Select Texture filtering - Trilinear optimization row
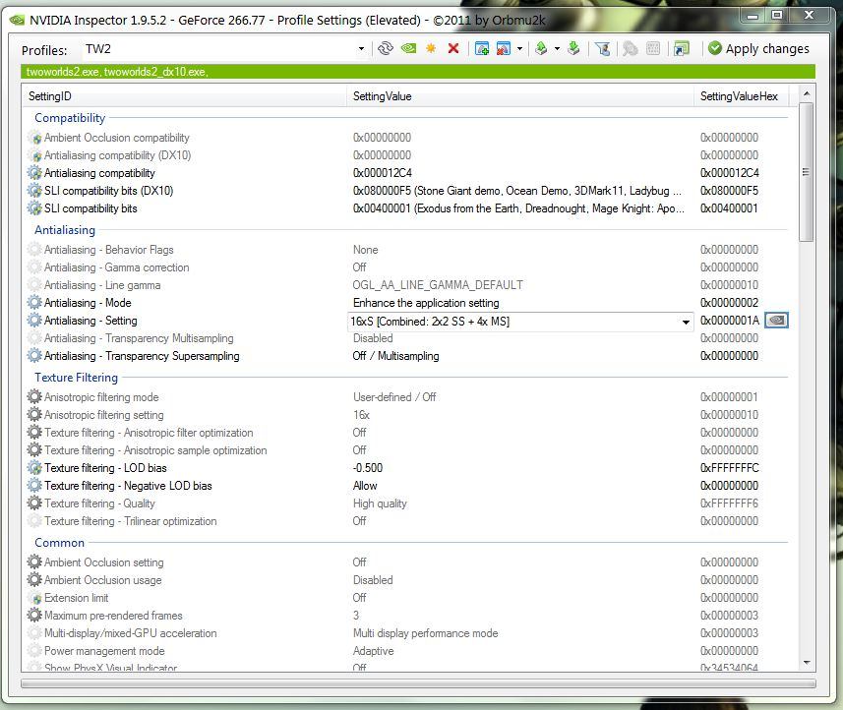Viewport: 843px width, 710px height. [406, 521]
